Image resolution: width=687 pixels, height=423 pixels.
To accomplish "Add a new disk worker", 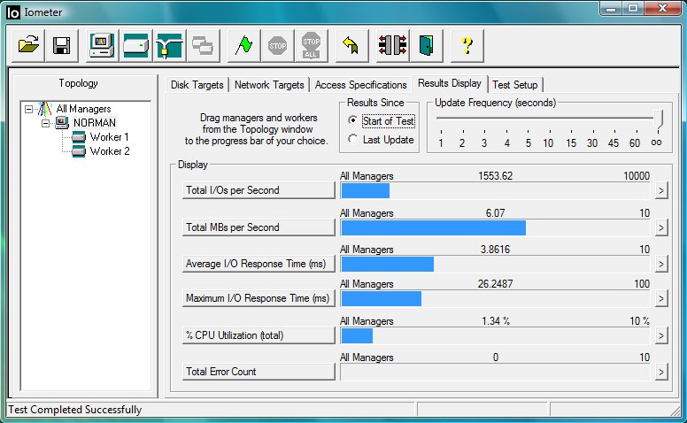I will coord(135,45).
